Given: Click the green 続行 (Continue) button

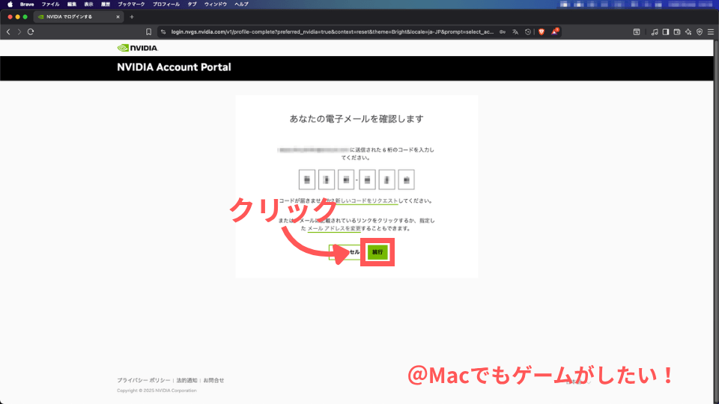Looking at the screenshot, I should click(377, 253).
